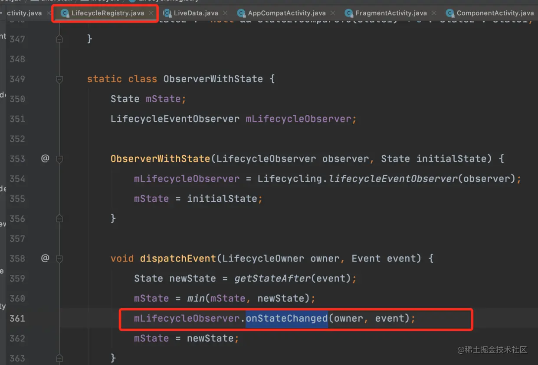Viewport: 538px width, 365px height.
Task: Click the @ gutter icon on line 358
Action: pyautogui.click(x=45, y=258)
